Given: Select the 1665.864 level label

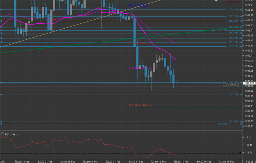Looking at the screenshot, I should [x=233, y=21].
